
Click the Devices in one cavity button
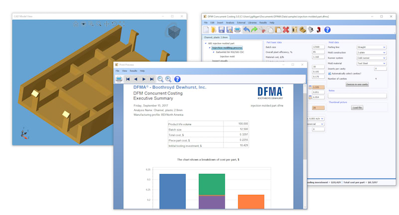tap(357, 84)
